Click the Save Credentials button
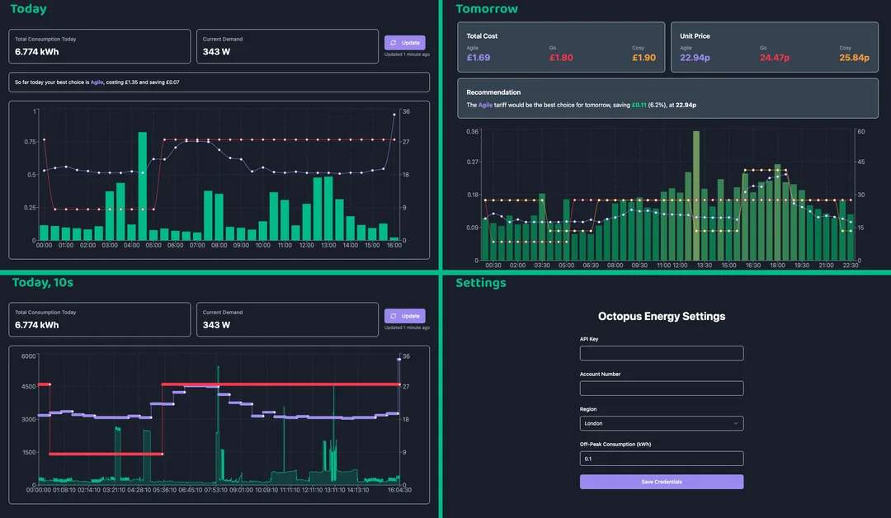The image size is (891, 518). pos(662,482)
